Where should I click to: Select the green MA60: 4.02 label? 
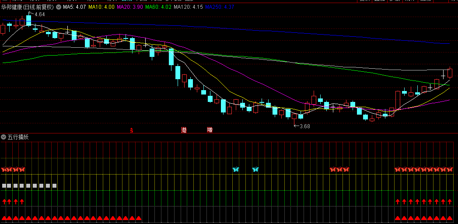158,7
